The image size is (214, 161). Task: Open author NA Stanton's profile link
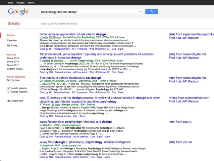click(58, 81)
